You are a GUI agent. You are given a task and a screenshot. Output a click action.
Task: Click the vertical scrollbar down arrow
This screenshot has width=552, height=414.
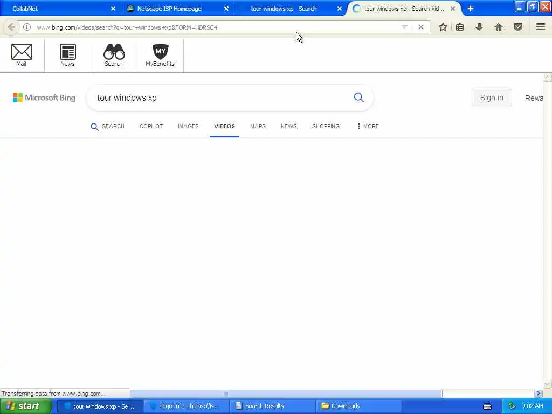[547, 384]
